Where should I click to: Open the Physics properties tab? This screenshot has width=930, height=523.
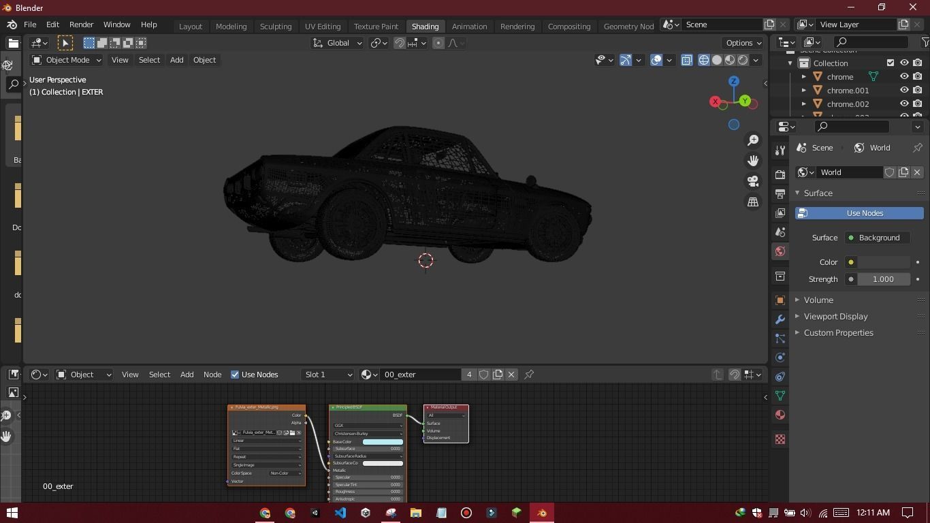tap(780, 358)
